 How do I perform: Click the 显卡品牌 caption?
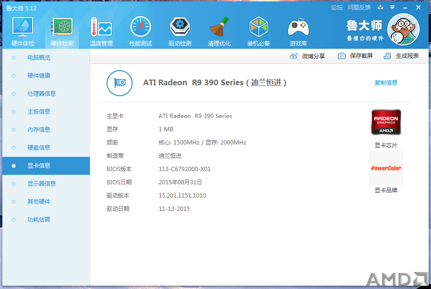tap(386, 190)
